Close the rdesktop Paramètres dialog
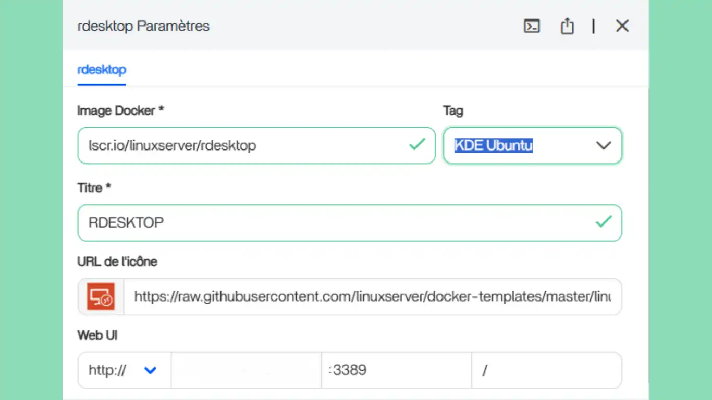 click(622, 26)
